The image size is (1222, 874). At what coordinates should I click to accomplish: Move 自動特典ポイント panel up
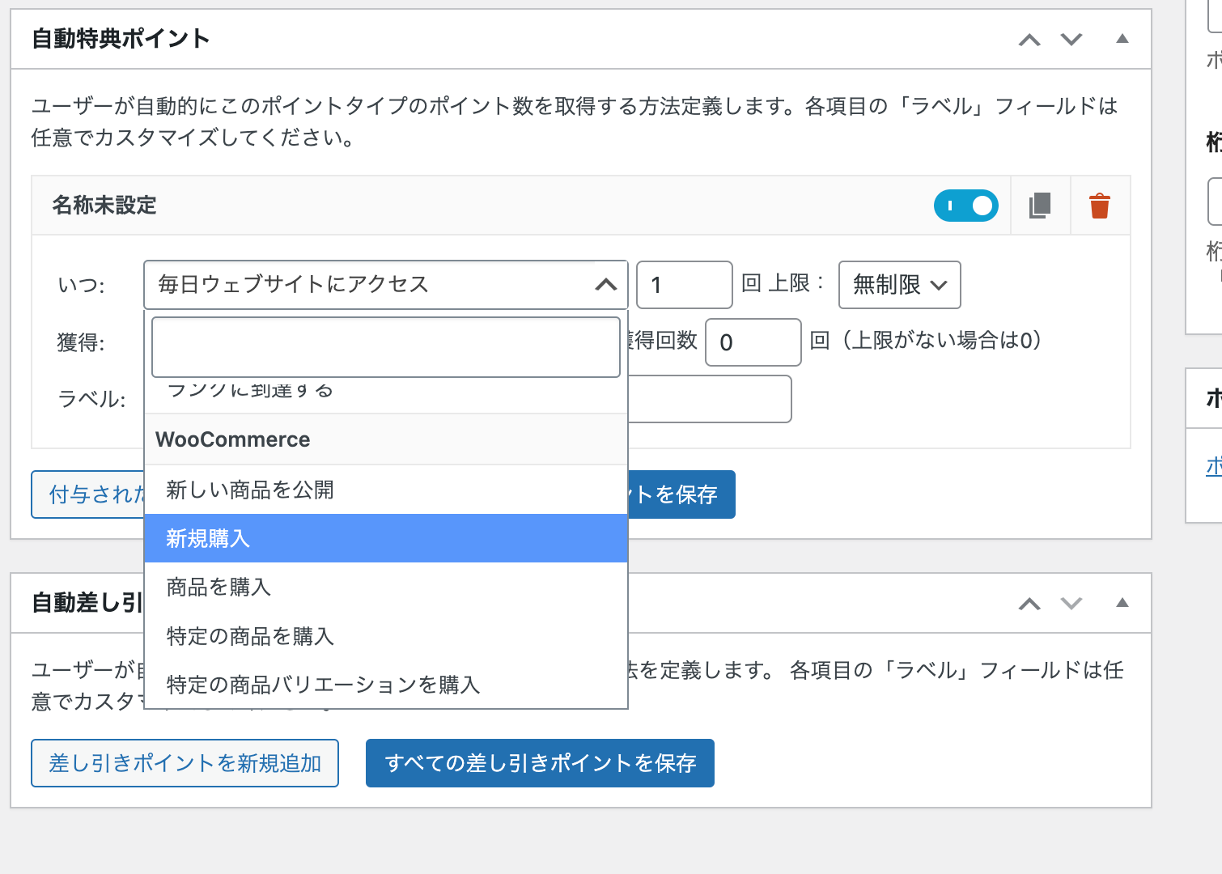[x=1029, y=40]
